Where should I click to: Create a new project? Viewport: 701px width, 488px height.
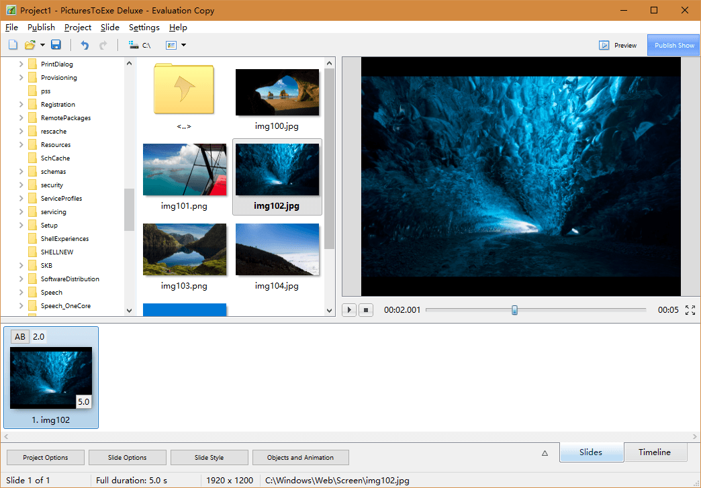point(12,44)
